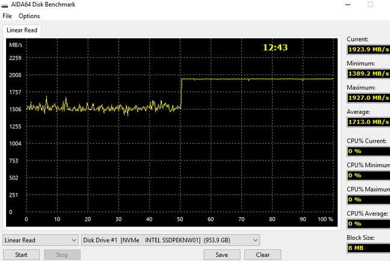
Task: Click the Maximum 1927.0 MB/s value
Action: 368,97
